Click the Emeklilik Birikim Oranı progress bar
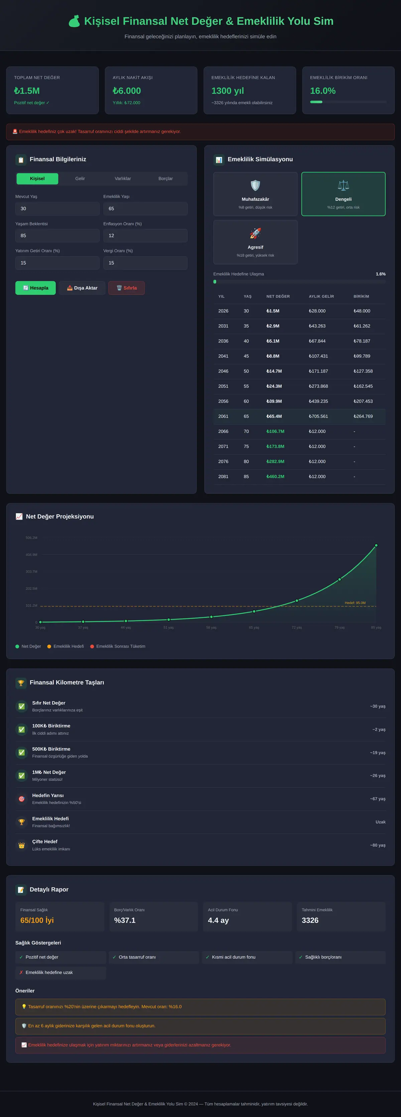This screenshot has height=1117, width=401. pyautogui.click(x=348, y=102)
